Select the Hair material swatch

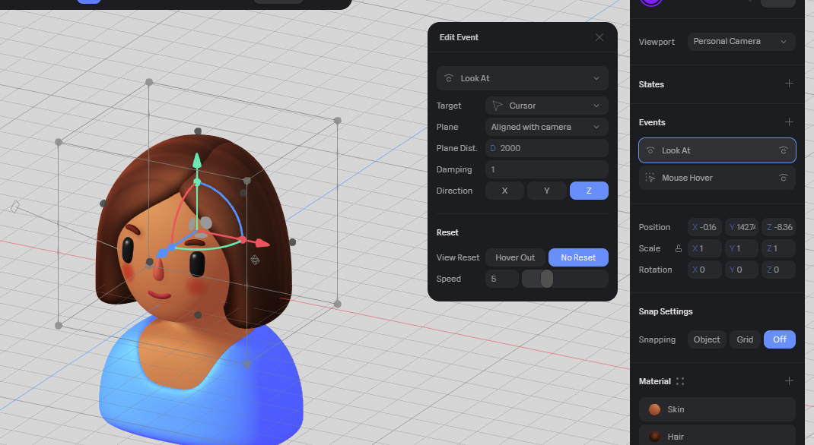click(655, 437)
